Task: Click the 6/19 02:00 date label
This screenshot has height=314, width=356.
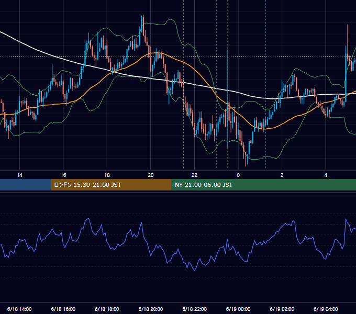Action: [282, 309]
